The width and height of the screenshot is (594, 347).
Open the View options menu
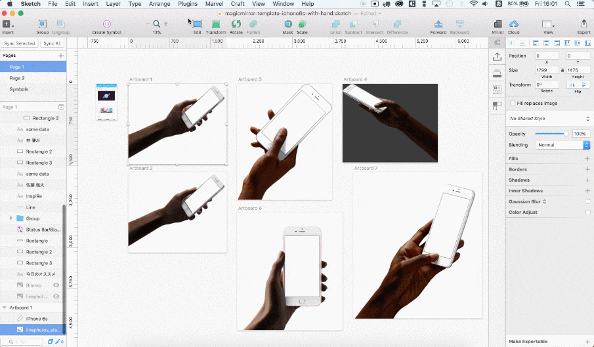pyautogui.click(x=548, y=24)
